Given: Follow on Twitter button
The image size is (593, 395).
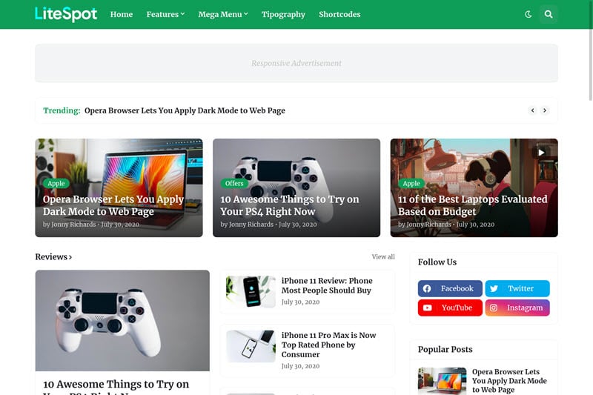Looking at the screenshot, I should point(517,288).
